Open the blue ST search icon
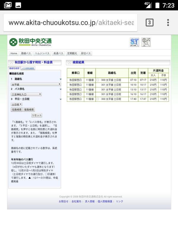 tap(134, 42)
